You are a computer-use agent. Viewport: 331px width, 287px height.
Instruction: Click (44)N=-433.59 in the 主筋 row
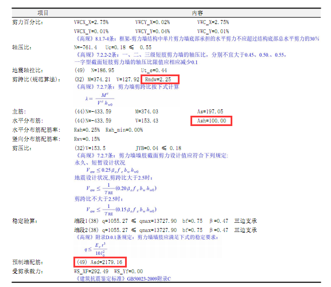pyautogui.click(x=93, y=112)
